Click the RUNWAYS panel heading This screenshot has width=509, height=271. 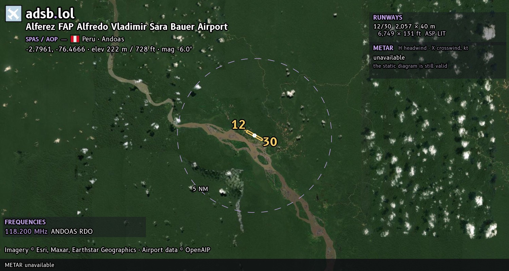point(388,17)
